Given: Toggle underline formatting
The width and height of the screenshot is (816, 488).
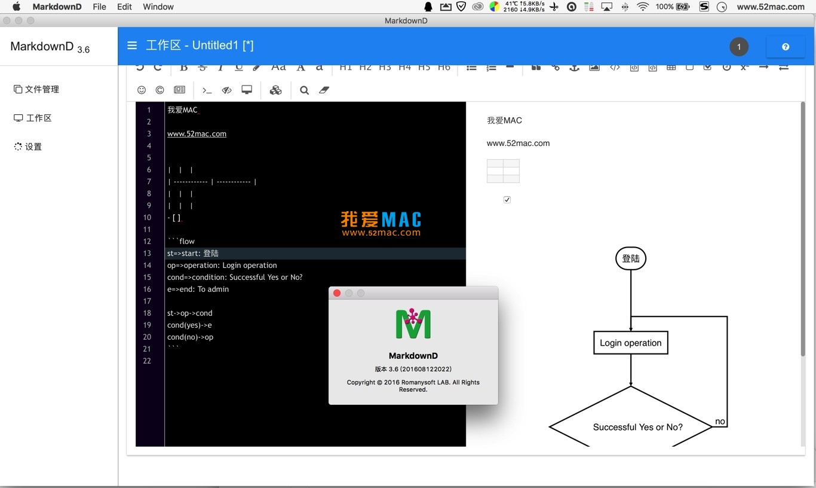Looking at the screenshot, I should tap(239, 67).
